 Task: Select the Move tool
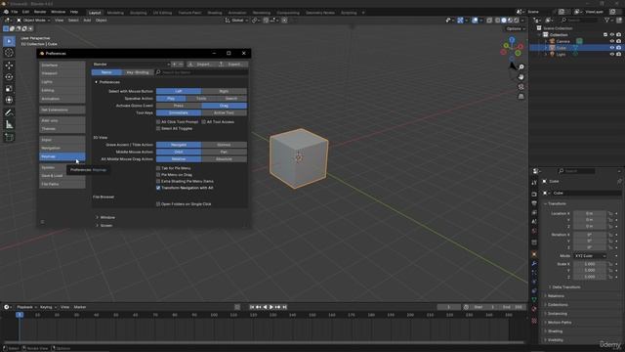coord(9,66)
